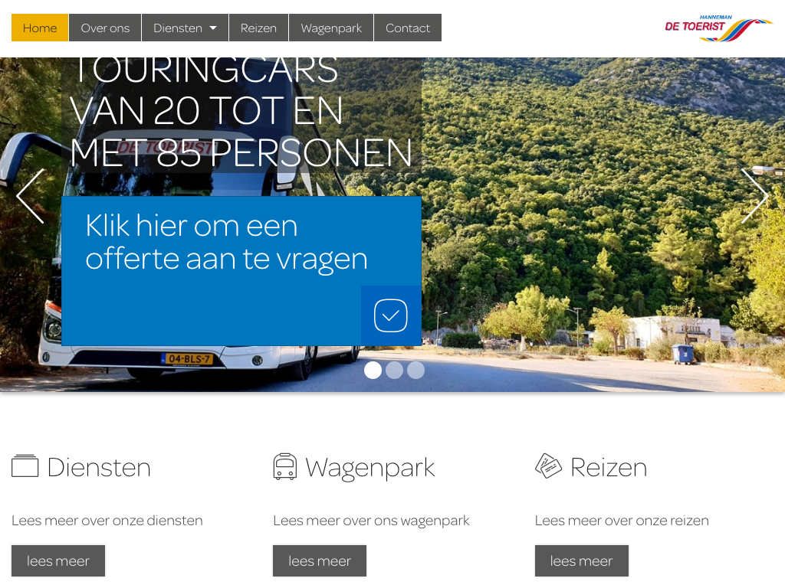This screenshot has width=785, height=588.
Task: Click the De Toerist logo
Action: click(718, 28)
